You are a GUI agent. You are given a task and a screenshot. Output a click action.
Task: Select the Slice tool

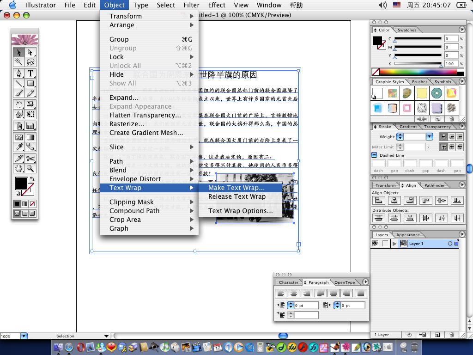point(18,158)
